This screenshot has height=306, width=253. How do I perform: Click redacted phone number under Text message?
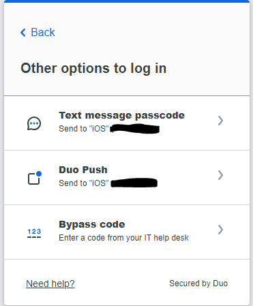(x=135, y=129)
